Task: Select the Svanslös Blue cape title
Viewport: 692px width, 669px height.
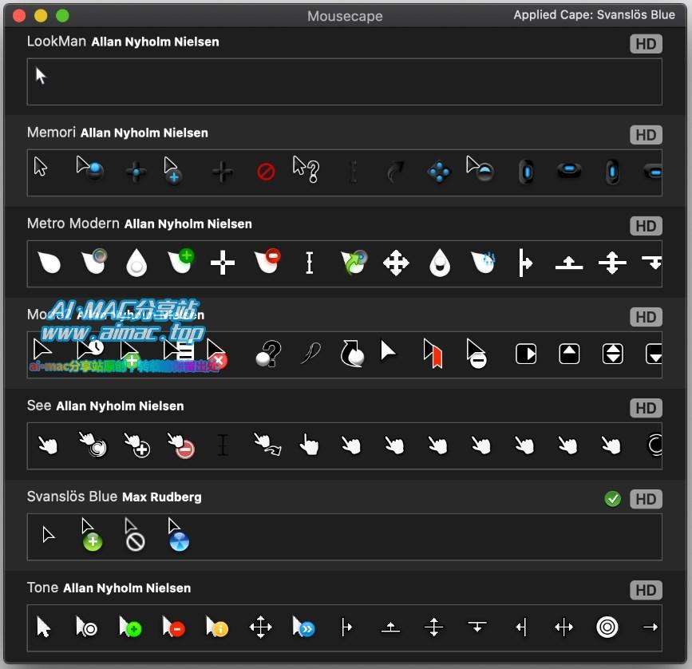Action: (x=72, y=497)
